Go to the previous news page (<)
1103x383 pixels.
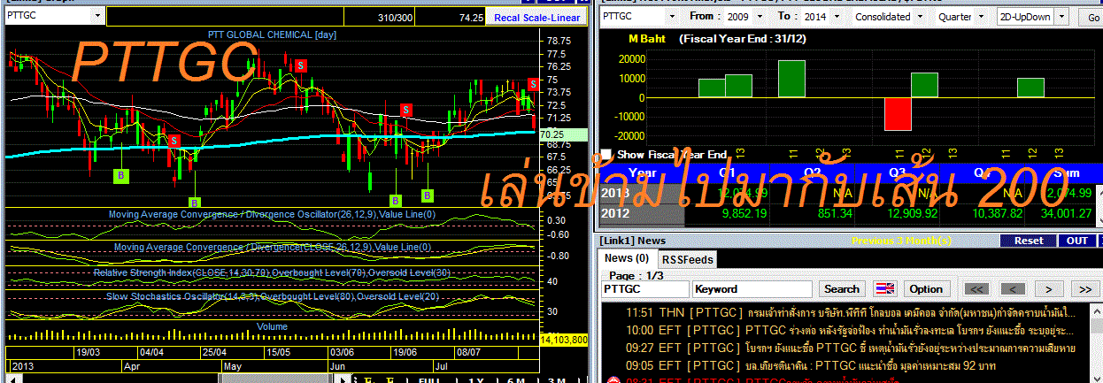[x=1013, y=289]
